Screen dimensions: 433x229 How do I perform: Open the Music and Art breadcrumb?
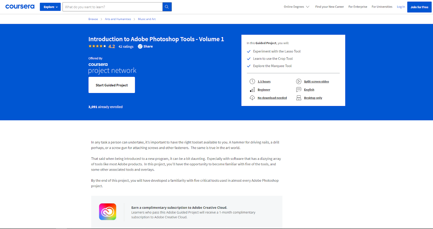coord(147,19)
